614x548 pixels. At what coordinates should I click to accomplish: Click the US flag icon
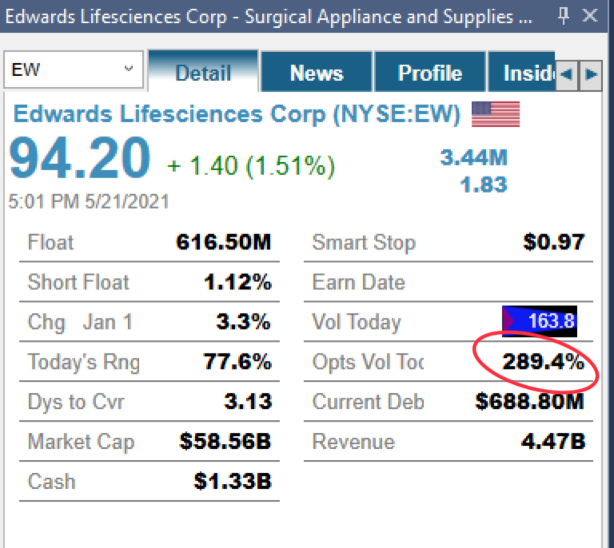point(496,114)
